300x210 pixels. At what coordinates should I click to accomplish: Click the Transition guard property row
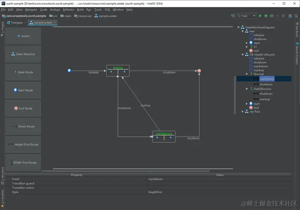(148, 184)
